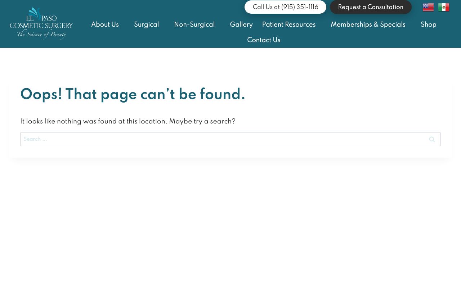
Task: Click the 'The Science of Beauty' tagline
Action: pos(41,35)
